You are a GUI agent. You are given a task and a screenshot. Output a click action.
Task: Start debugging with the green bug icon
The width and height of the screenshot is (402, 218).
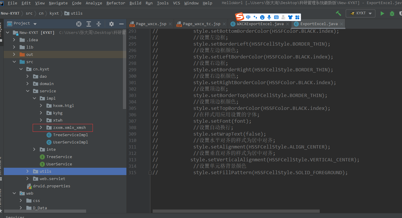point(392,13)
